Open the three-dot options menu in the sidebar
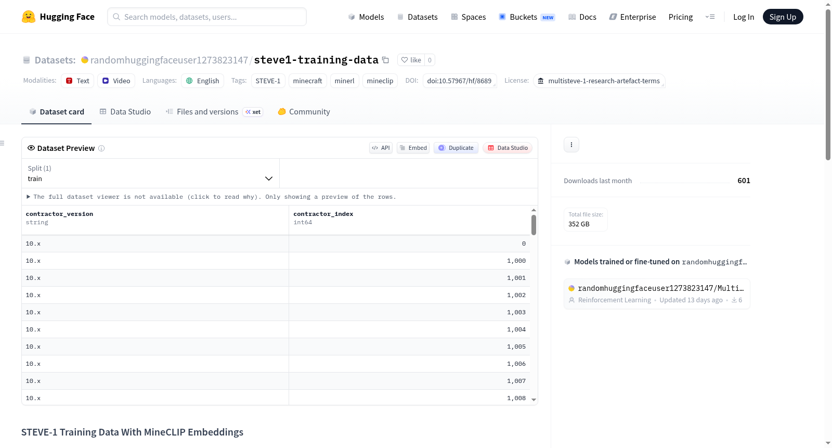 [x=571, y=145]
